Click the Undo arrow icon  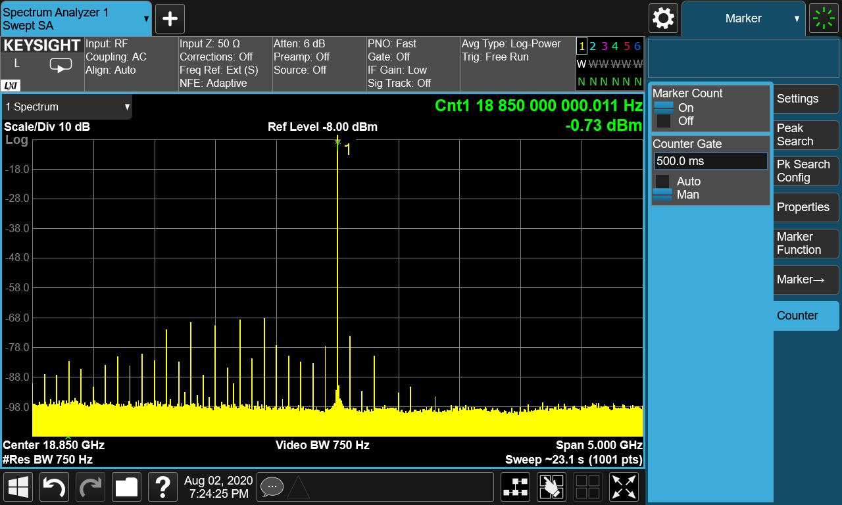(54, 487)
